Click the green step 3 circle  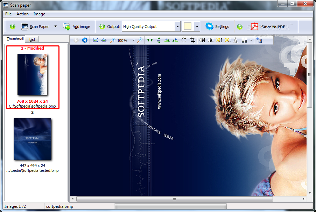[240, 27]
